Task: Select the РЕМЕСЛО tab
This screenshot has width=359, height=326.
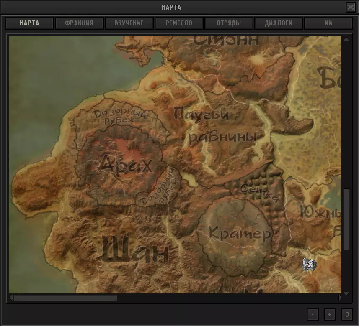Action: (179, 23)
